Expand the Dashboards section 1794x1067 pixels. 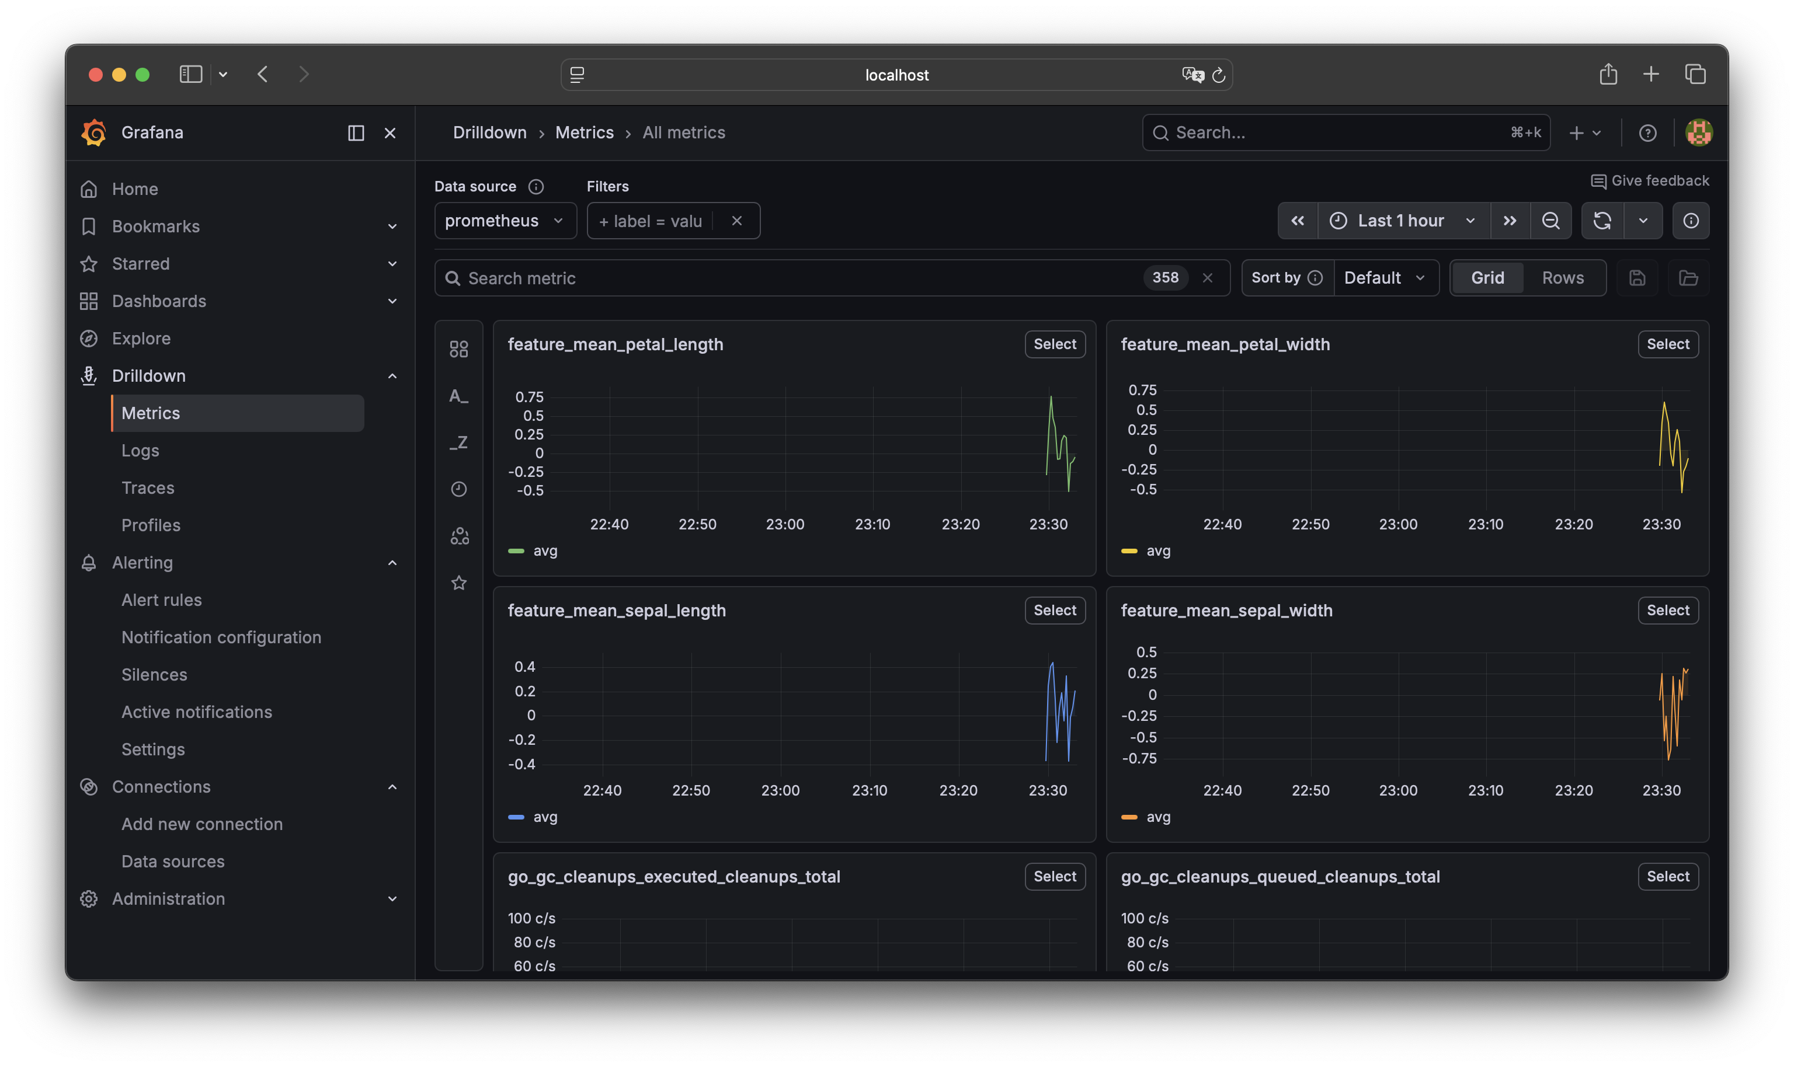pos(392,301)
